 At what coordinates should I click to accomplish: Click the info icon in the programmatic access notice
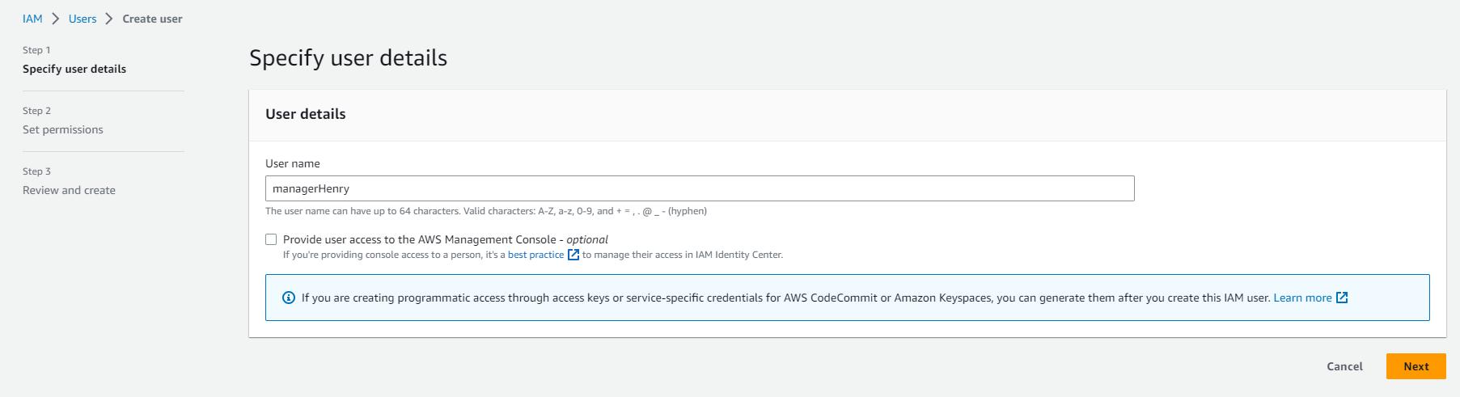289,298
